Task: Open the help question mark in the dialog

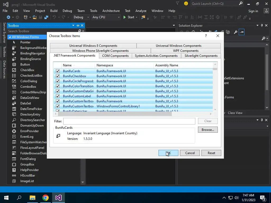Action: [206, 36]
